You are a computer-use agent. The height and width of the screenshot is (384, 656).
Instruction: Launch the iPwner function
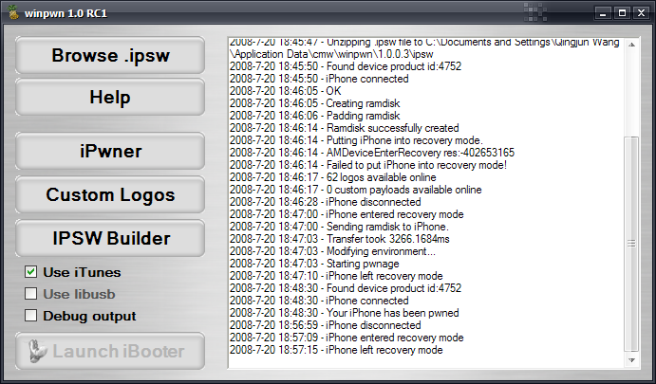[110, 151]
